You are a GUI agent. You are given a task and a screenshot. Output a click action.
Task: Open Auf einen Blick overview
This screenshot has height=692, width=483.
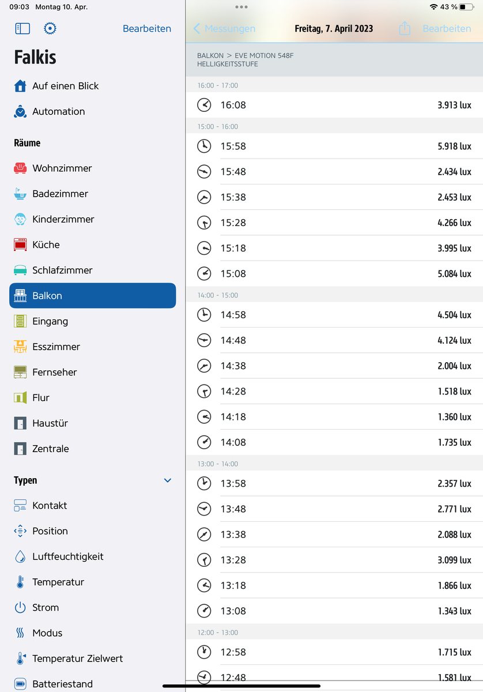point(65,86)
